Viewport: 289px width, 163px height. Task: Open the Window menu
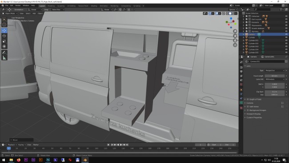[26, 5]
